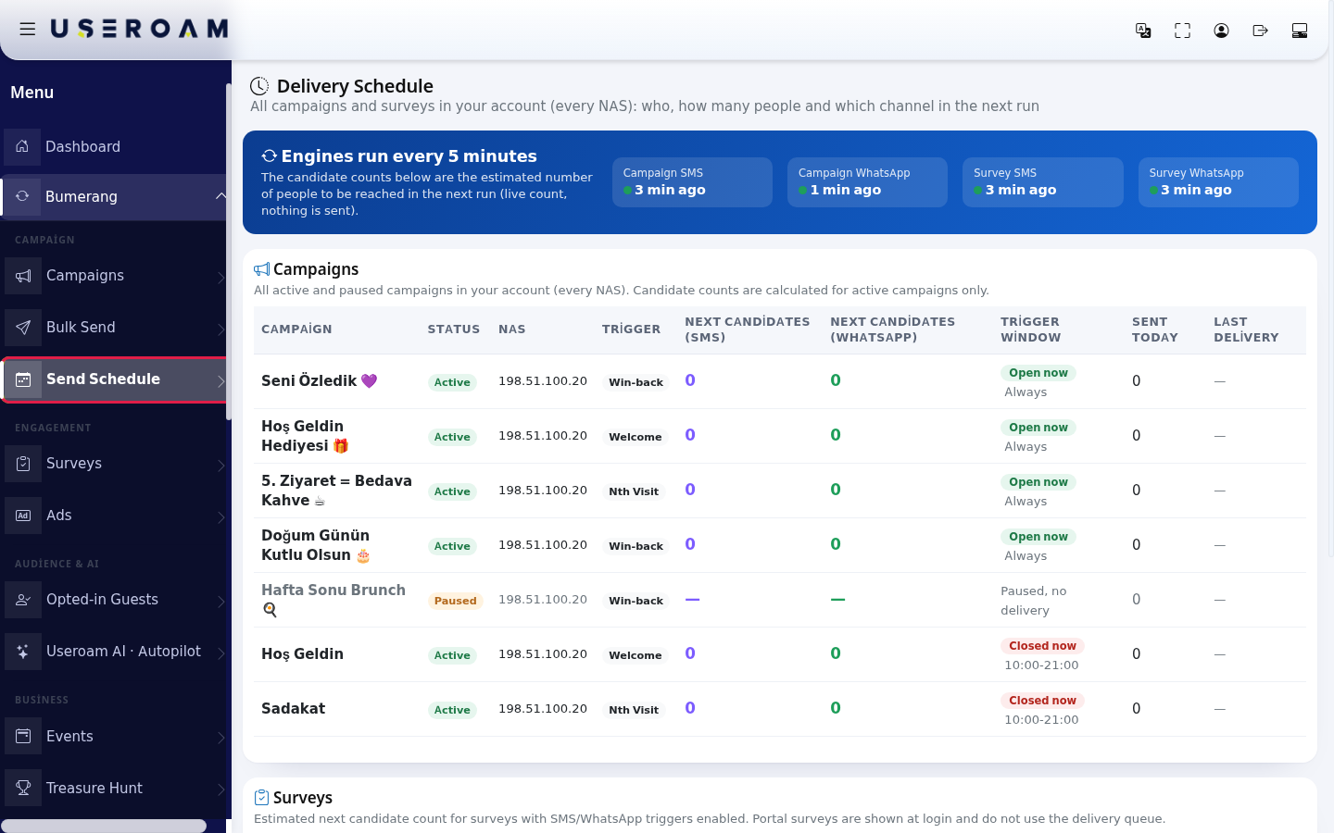Click the Events calendar icon
The width and height of the screenshot is (1334, 833).
point(23,737)
